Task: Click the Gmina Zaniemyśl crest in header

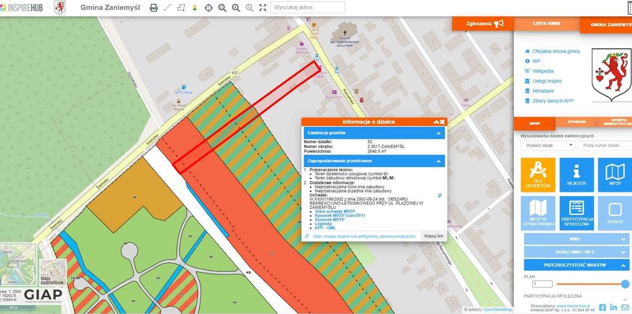Action: click(x=59, y=8)
